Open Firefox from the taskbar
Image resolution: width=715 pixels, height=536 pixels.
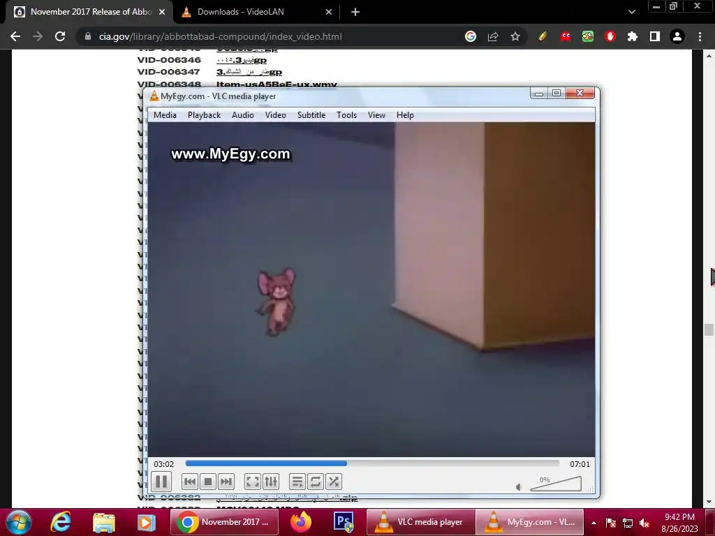(301, 522)
